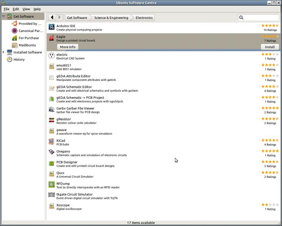Select 'Gerber file viewer for PCB design' text

[x=78, y=112]
